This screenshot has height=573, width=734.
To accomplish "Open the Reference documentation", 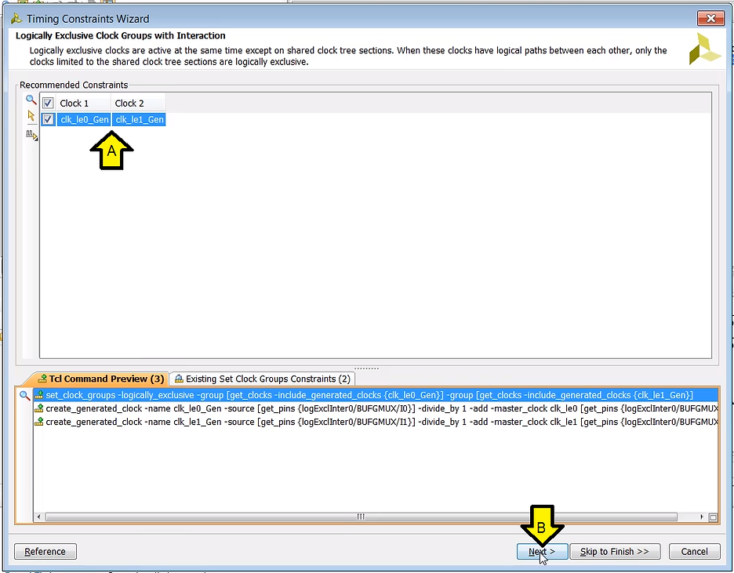I will (45, 551).
